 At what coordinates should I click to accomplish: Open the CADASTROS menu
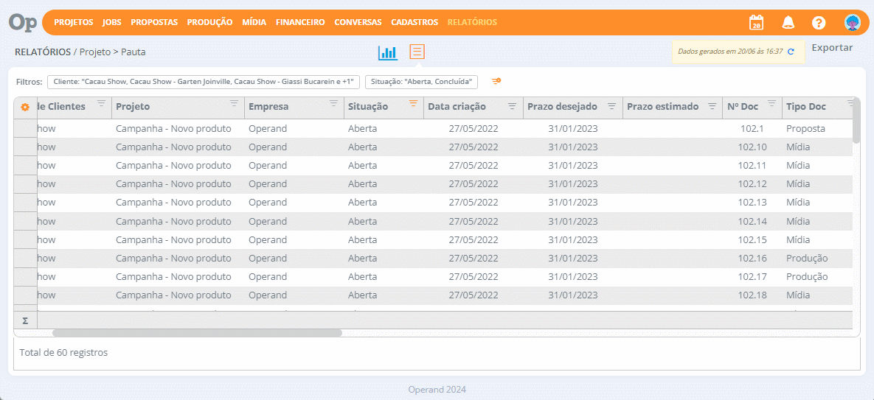click(x=415, y=23)
